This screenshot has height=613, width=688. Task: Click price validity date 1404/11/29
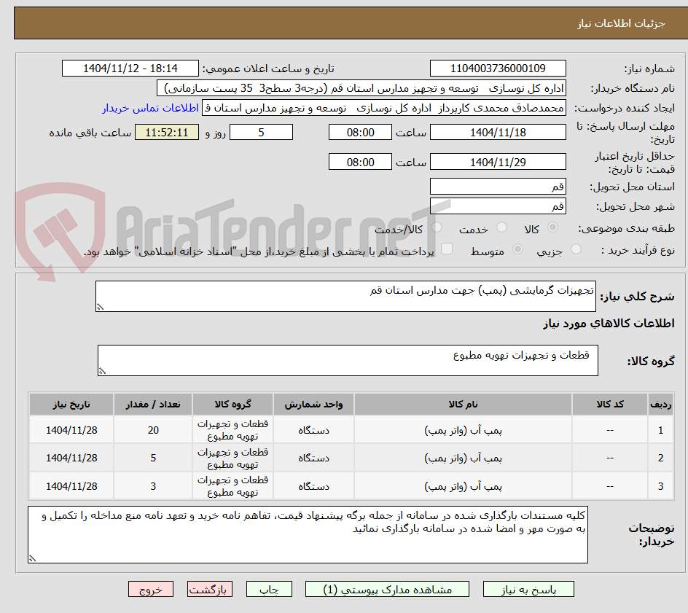click(498, 162)
